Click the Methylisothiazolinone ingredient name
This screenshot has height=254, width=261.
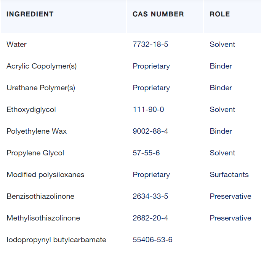point(43,218)
